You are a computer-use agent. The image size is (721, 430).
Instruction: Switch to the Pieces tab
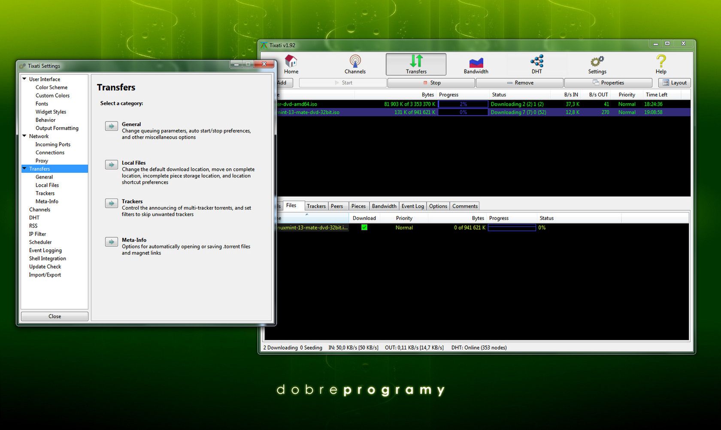358,206
